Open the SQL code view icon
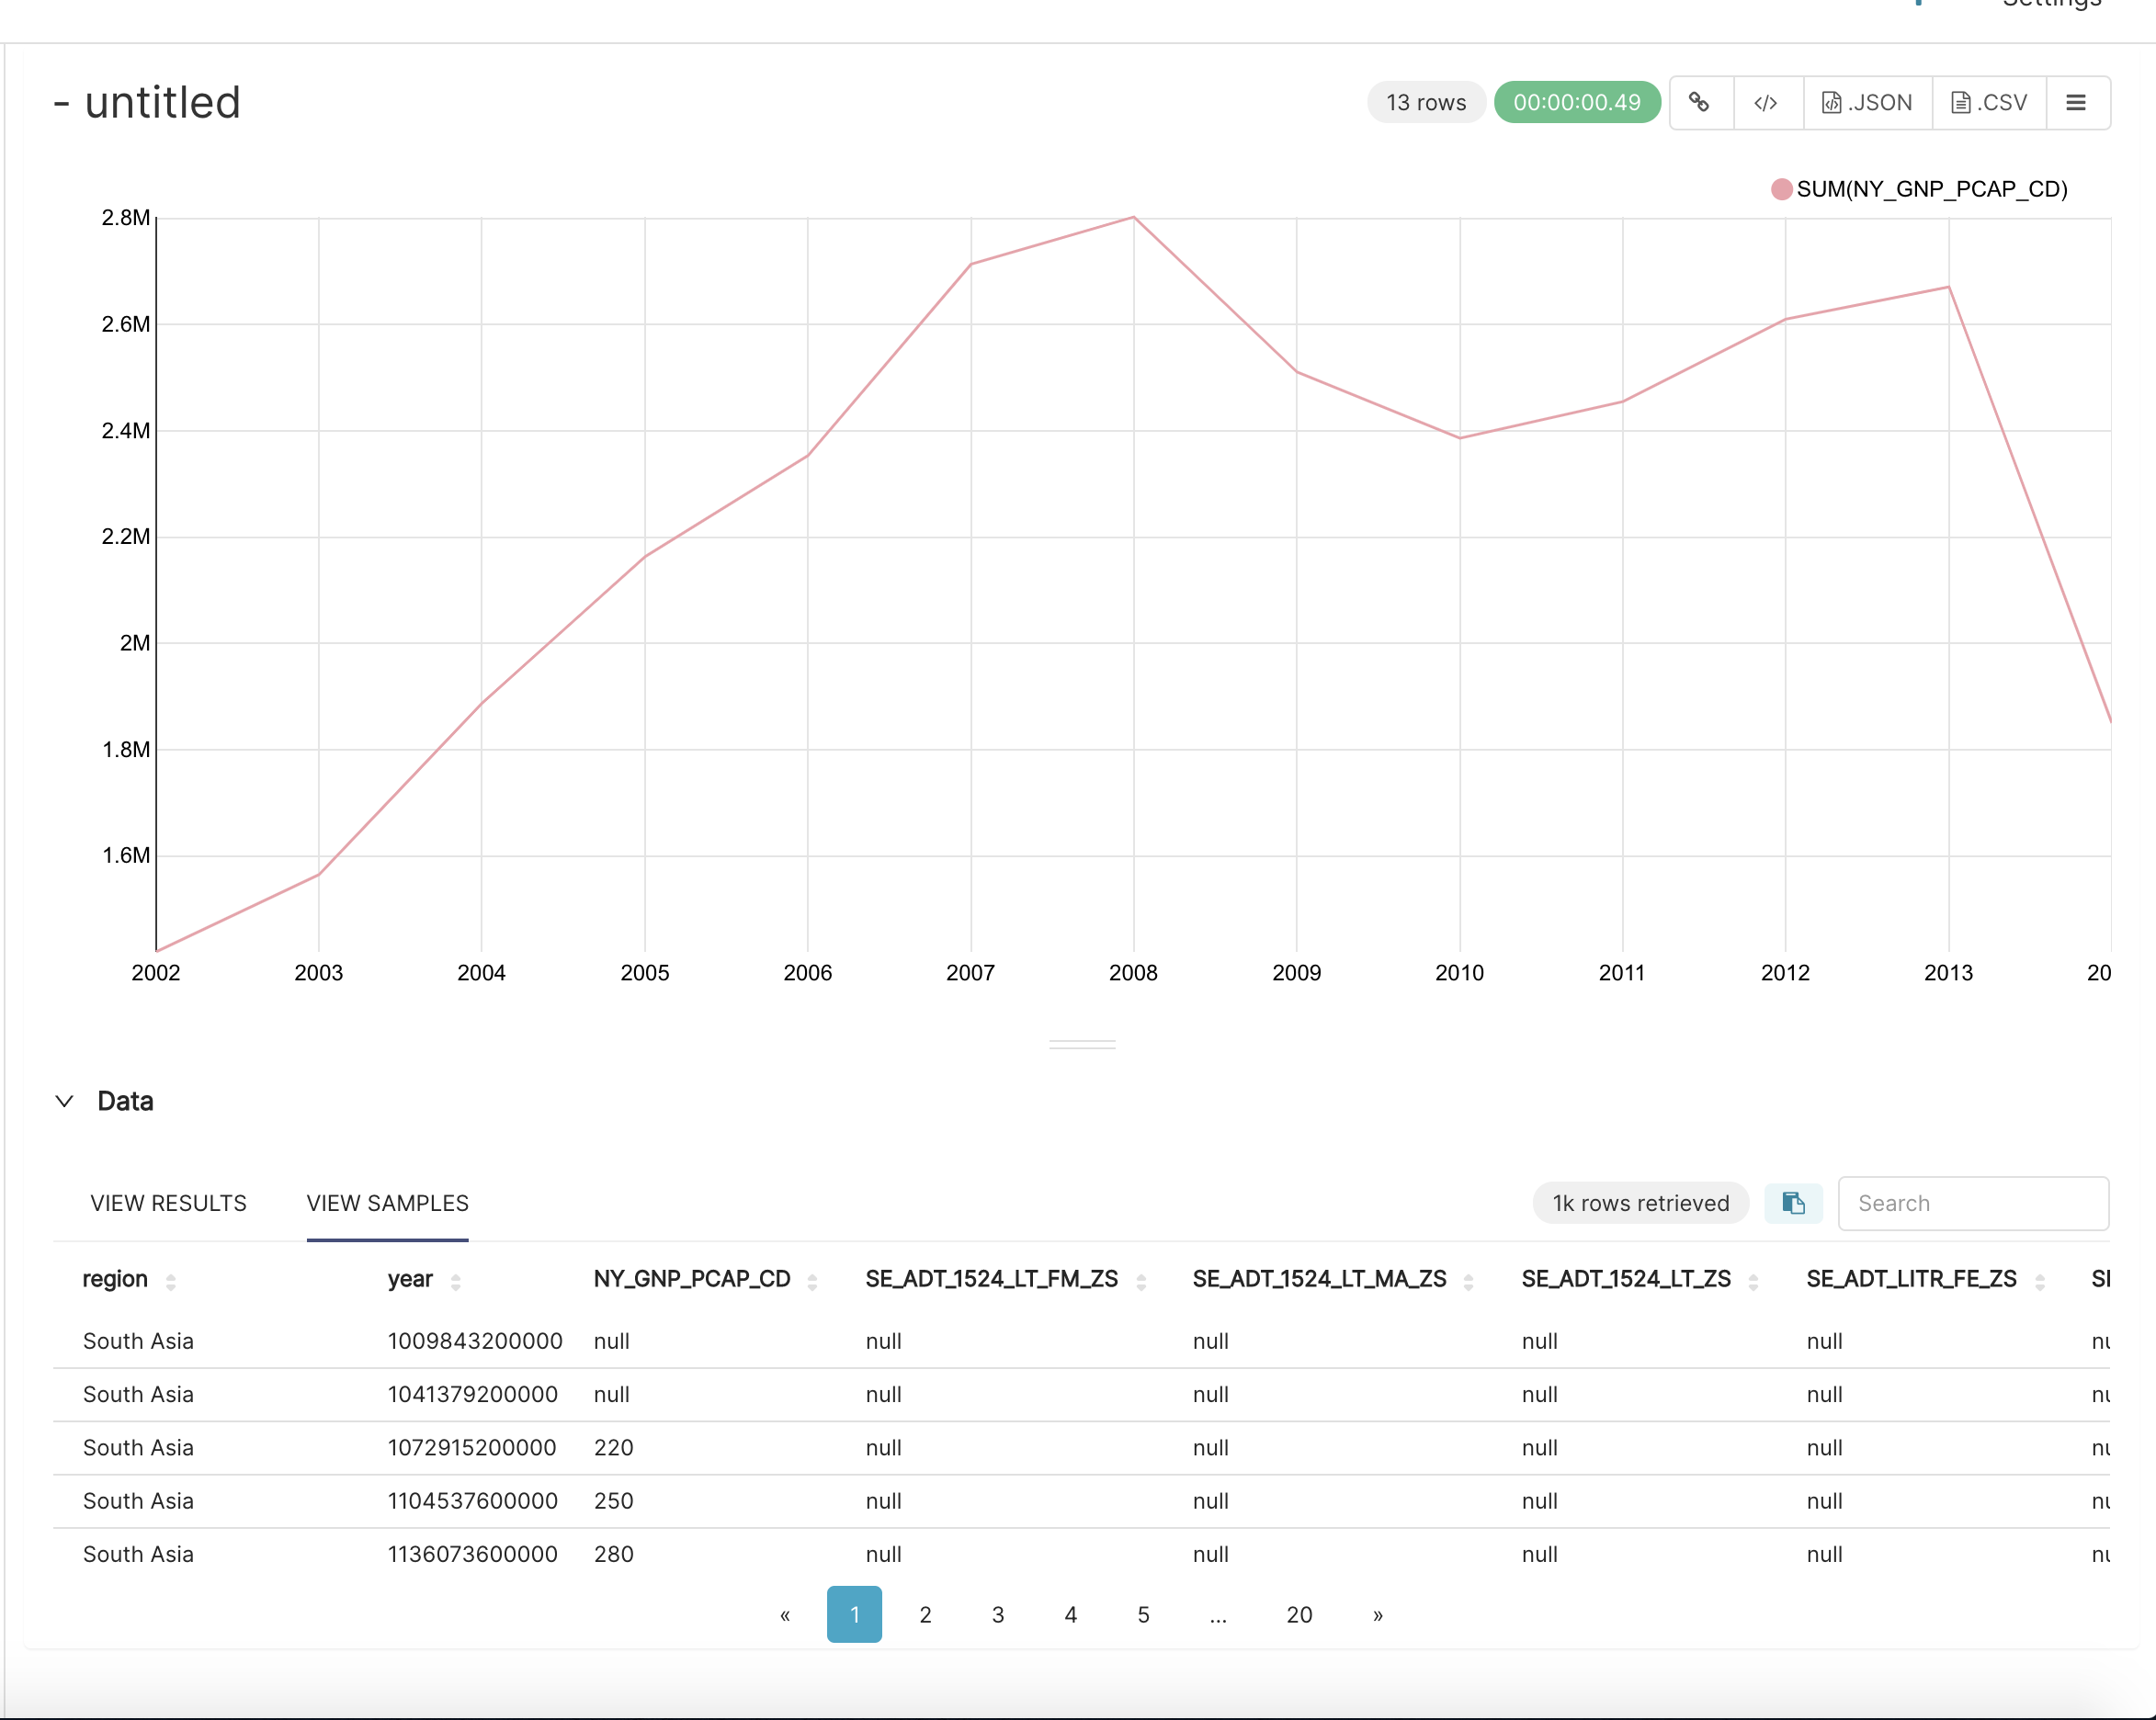This screenshot has width=2156, height=1720. tap(1766, 102)
